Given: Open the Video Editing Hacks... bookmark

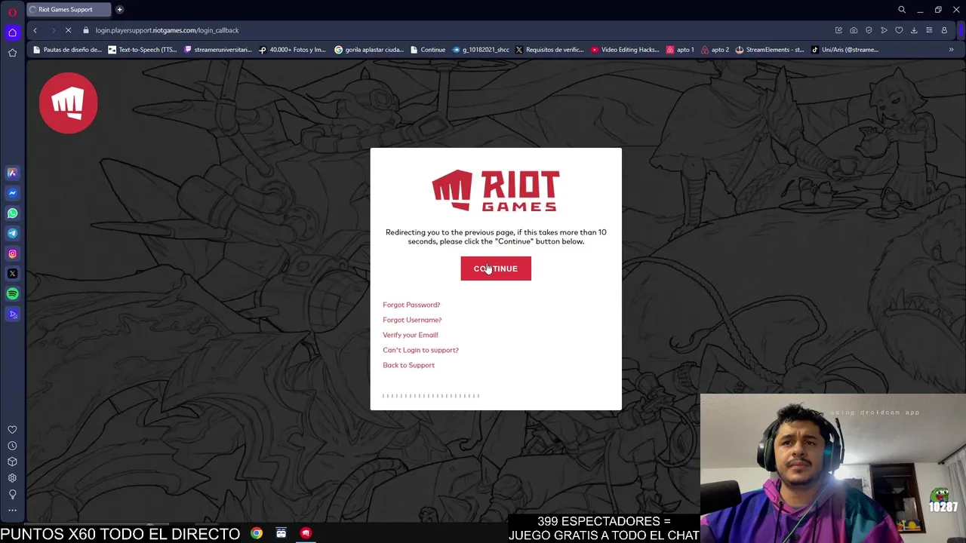Looking at the screenshot, I should pos(625,50).
